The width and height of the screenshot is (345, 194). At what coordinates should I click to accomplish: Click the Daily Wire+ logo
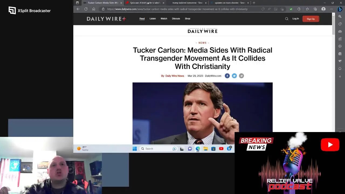click(106, 19)
